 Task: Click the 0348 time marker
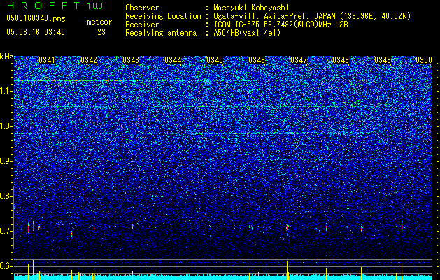(x=341, y=60)
